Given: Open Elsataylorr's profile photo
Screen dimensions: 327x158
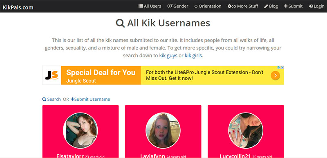Looking at the screenshot, I should (x=81, y=131).
